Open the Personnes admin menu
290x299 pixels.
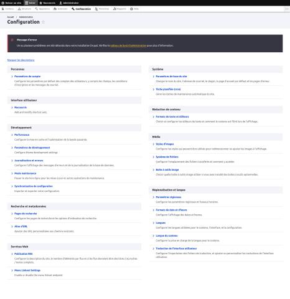pos(102,9)
